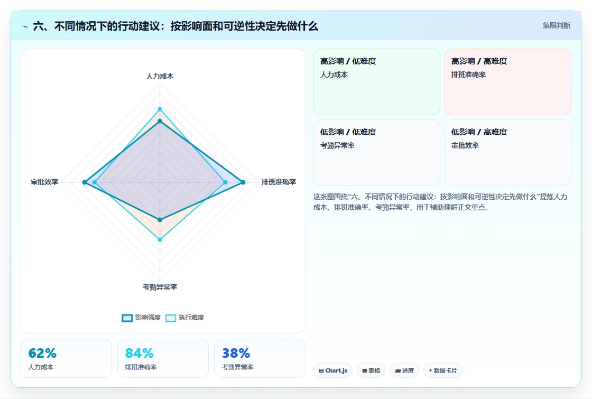Click the lightning icon beside the title
This screenshot has width=592, height=399.
(25, 26)
